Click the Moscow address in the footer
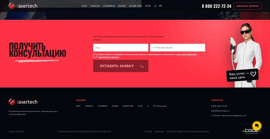Screen dimensions: 270x139 (228, 116)
